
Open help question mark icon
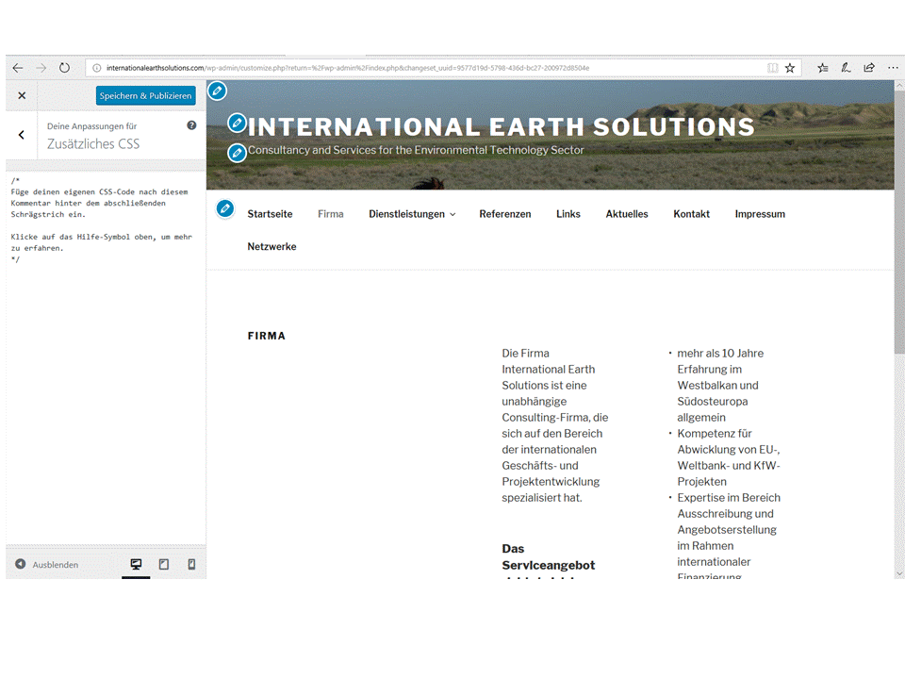191,125
